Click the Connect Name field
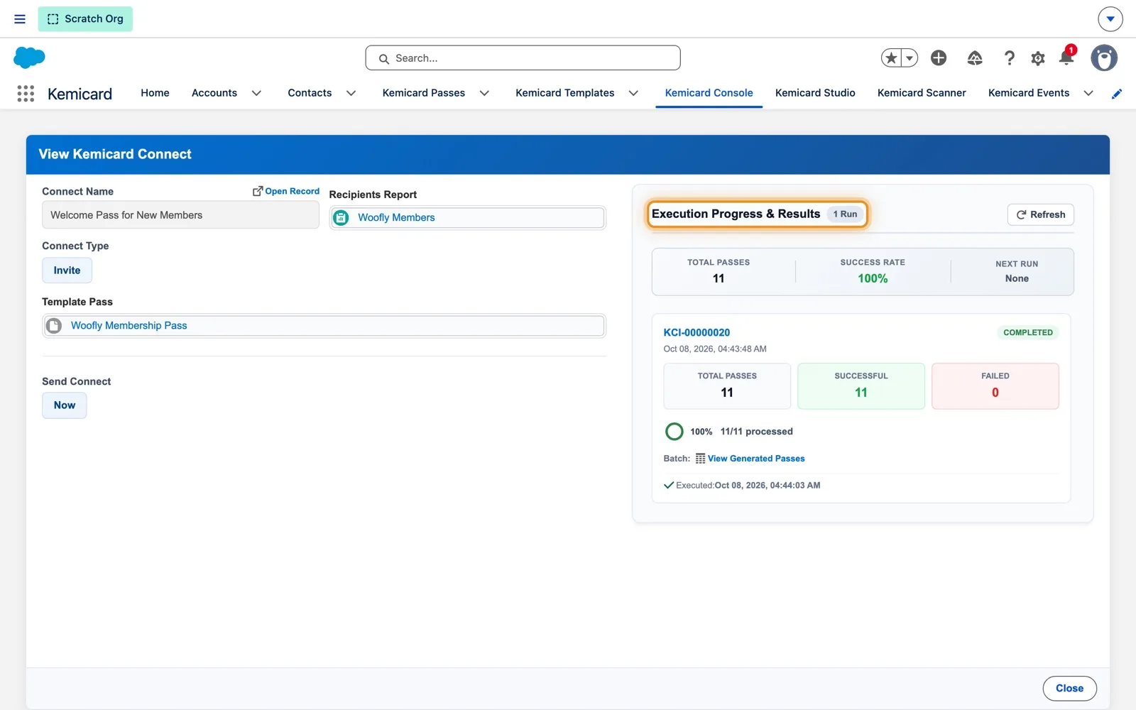This screenshot has height=710, width=1136. tap(180, 215)
